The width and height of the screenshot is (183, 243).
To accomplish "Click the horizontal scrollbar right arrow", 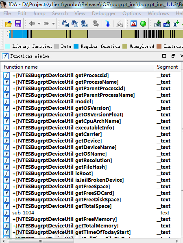I will point(177,241).
